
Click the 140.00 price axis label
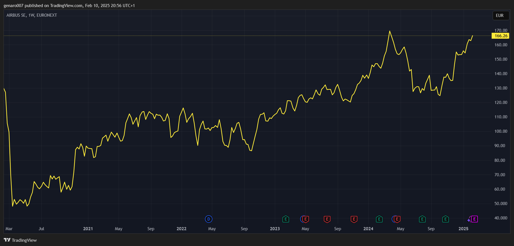(x=501, y=73)
